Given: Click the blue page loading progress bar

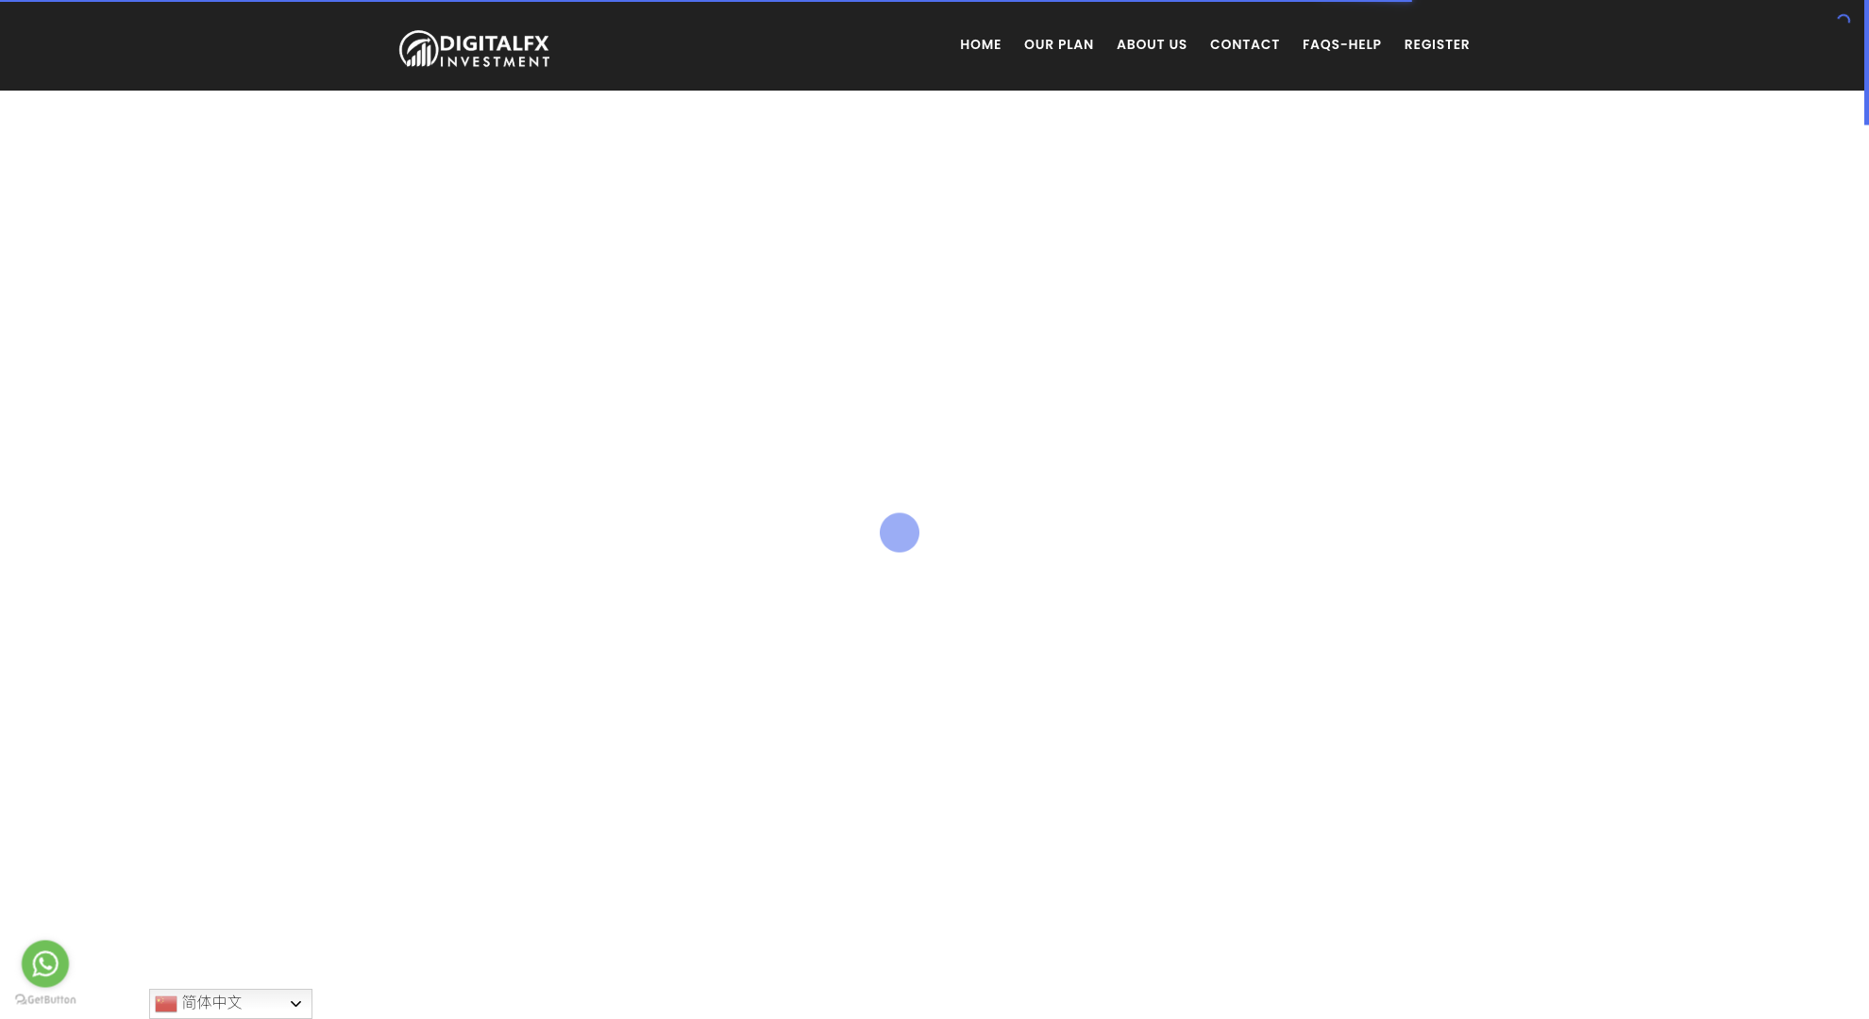Looking at the screenshot, I should (x=706, y=1).
